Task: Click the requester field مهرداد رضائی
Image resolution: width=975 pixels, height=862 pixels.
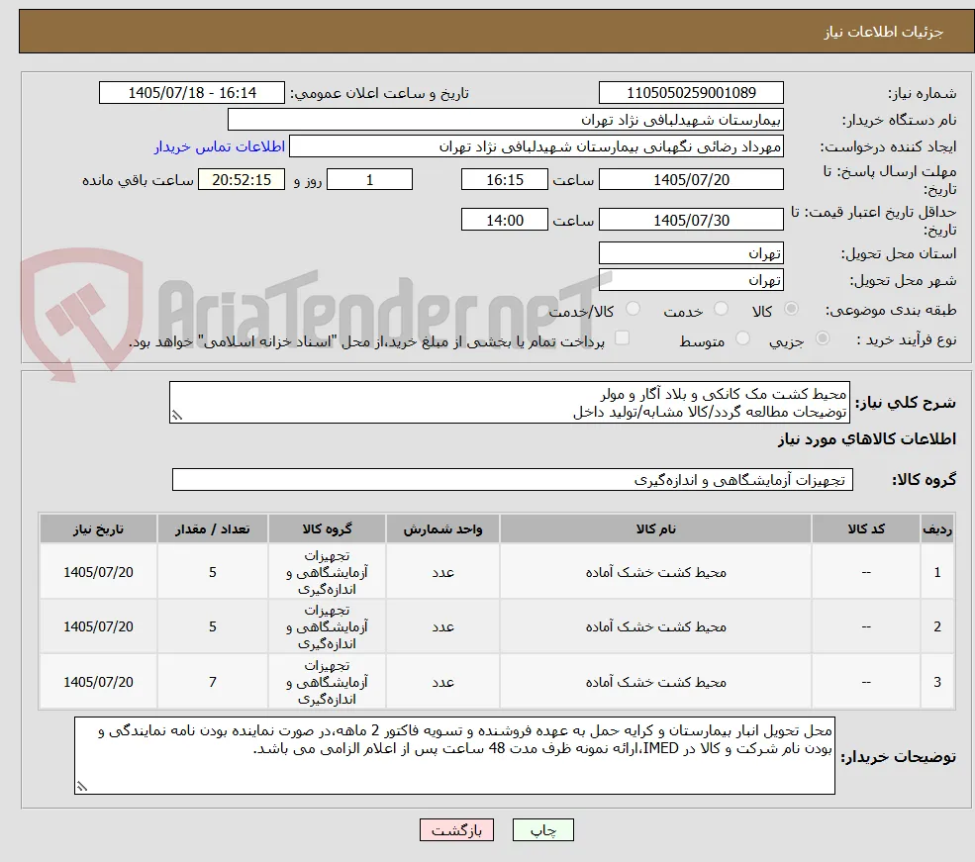Action: tap(536, 146)
